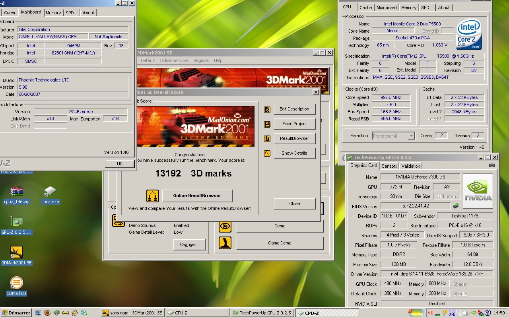Click the Firefox quick launch icon in taskbar

[x=47, y=313]
